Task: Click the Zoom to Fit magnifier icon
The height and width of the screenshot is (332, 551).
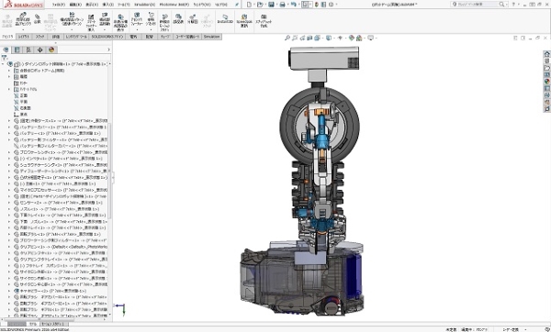Action: 287,38
